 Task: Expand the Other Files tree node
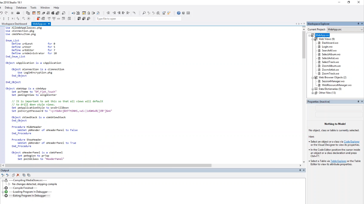pos(313,93)
